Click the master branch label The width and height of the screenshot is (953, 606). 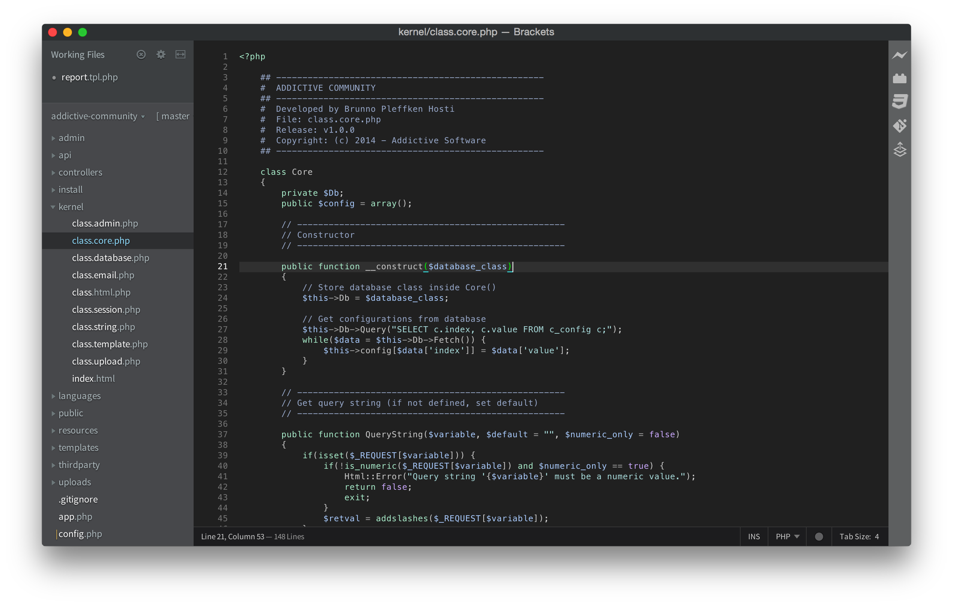(174, 116)
